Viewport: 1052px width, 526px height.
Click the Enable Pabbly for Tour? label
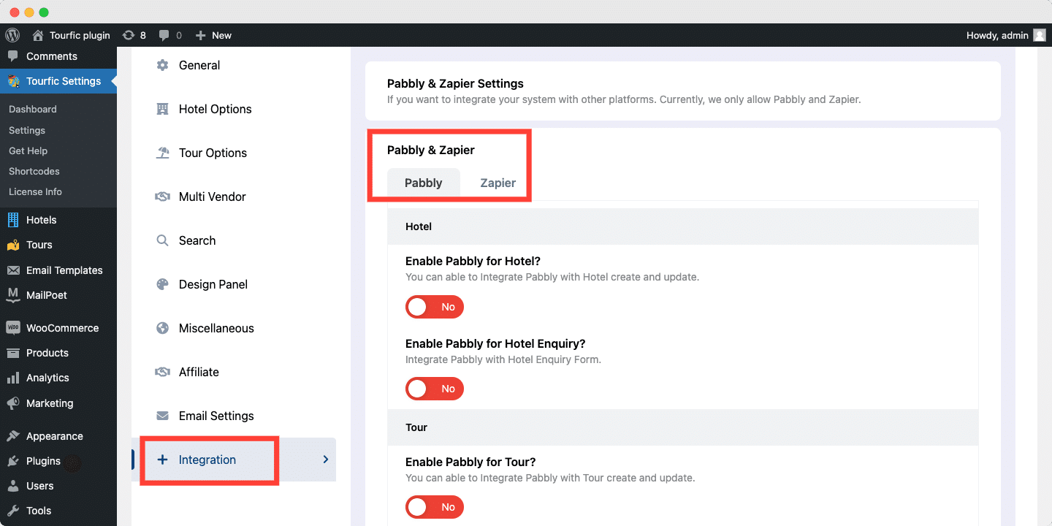point(470,462)
